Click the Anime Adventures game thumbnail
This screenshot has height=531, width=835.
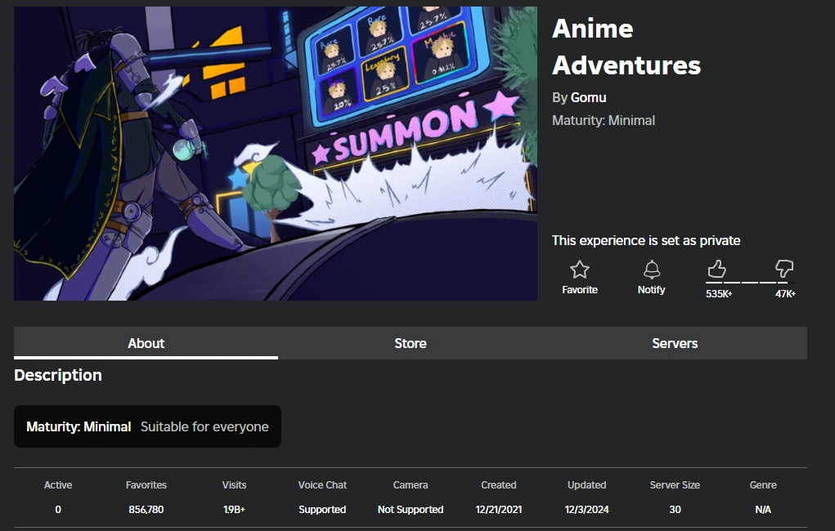tap(275, 153)
